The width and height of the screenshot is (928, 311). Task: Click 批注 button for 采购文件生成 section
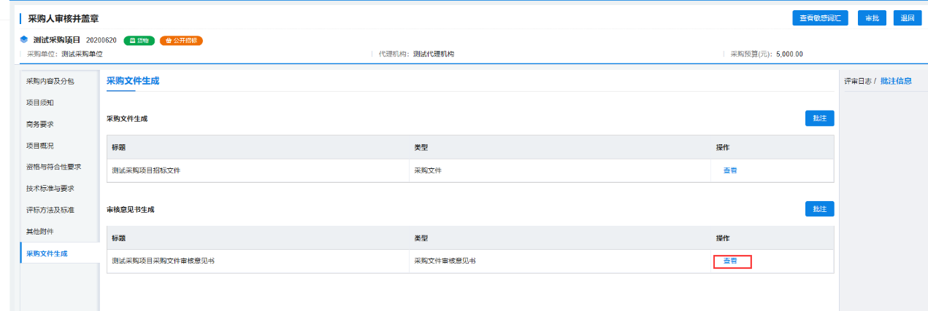[x=819, y=118]
